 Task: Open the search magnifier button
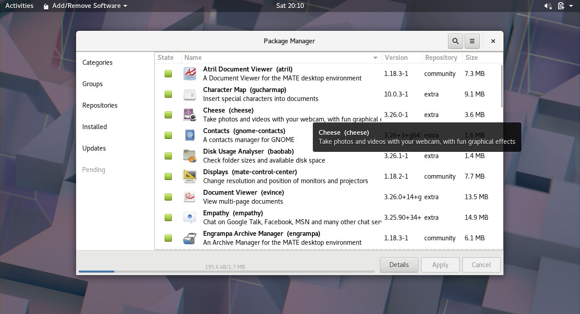tap(455, 41)
